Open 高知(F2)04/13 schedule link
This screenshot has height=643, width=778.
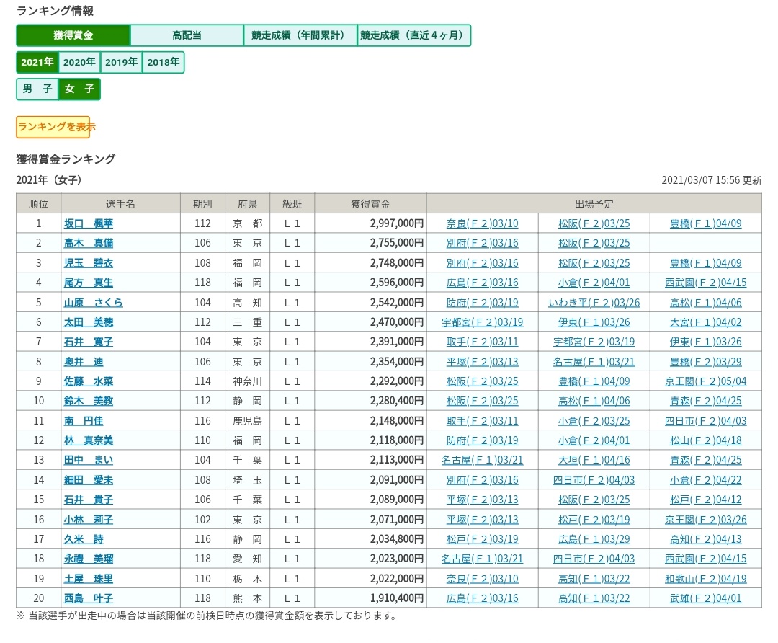[705, 538]
